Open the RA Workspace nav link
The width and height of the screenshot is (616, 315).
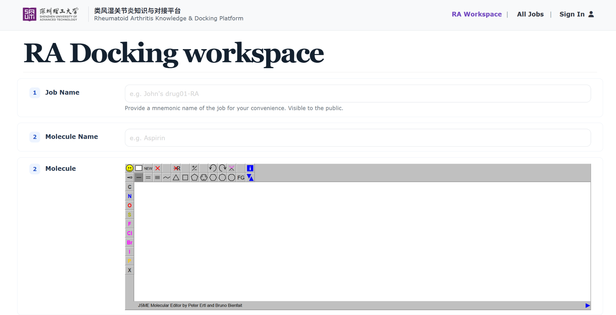[477, 14]
